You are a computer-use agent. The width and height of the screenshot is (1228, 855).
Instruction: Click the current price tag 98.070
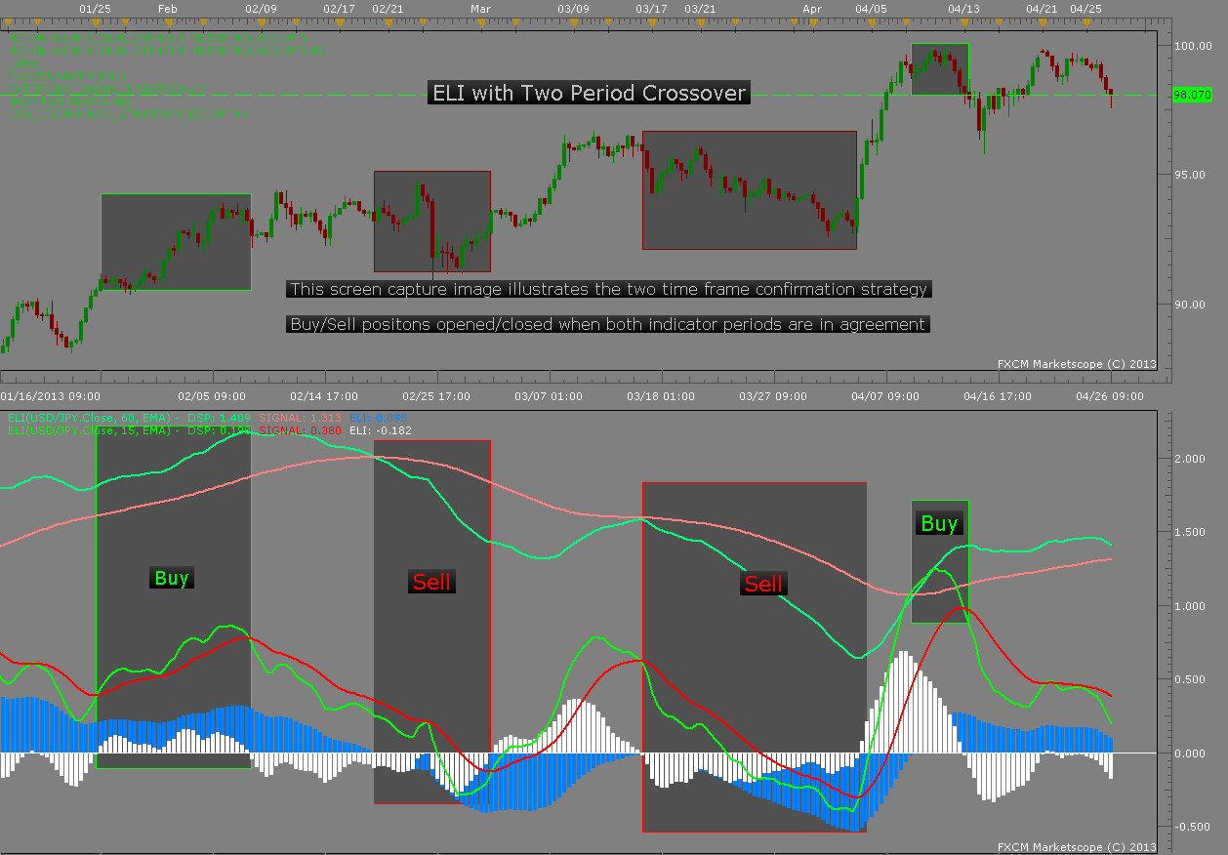1192,96
